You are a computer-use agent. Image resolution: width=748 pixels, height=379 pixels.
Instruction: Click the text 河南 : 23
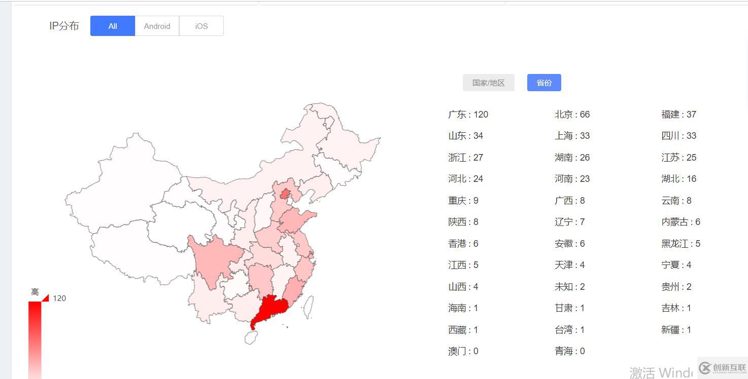click(572, 179)
